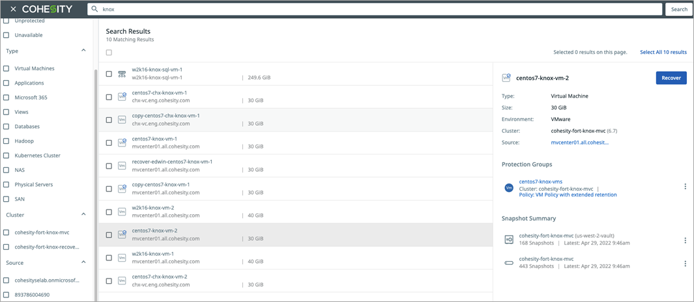Click the VM icon for w2k16-knox-vm-1
The height and width of the screenshot is (302, 694).
pyautogui.click(x=123, y=258)
